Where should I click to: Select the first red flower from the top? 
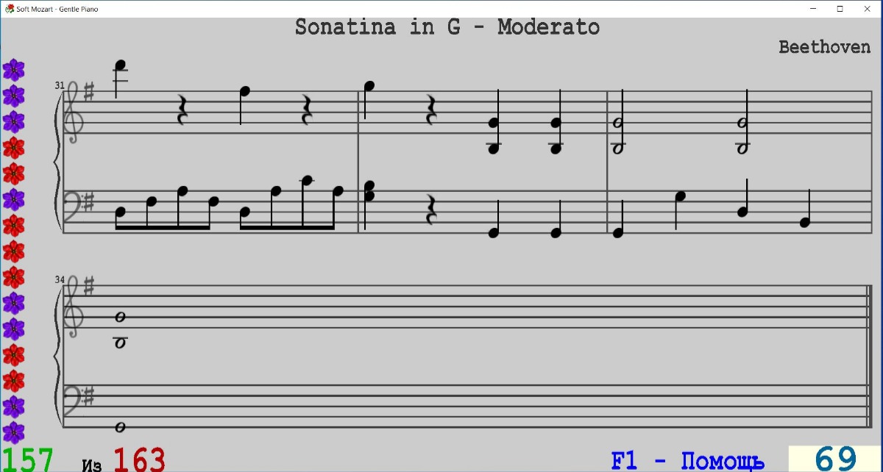point(13,148)
